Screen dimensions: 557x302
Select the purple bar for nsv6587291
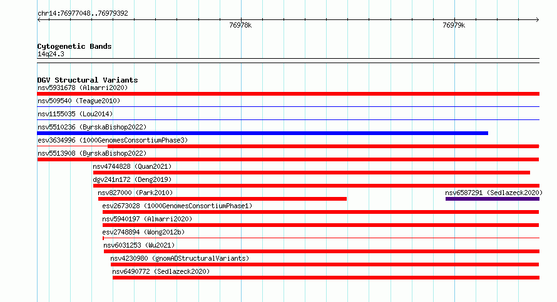point(493,199)
